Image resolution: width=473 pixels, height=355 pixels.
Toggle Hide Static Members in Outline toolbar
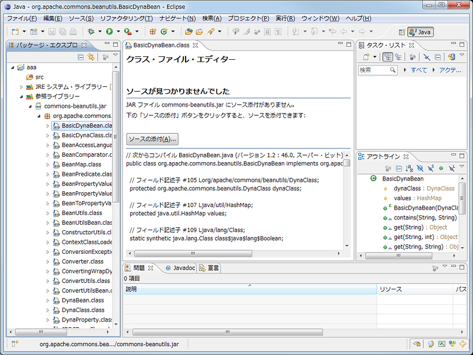[x=430, y=168]
